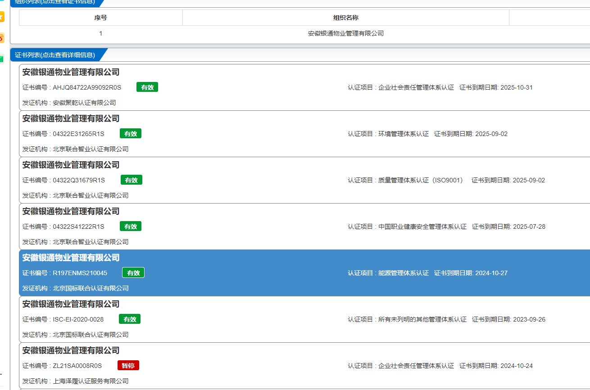This screenshot has height=390, width=590.
Task: Click 能源管理体系认证 certification item
Action: point(404,273)
